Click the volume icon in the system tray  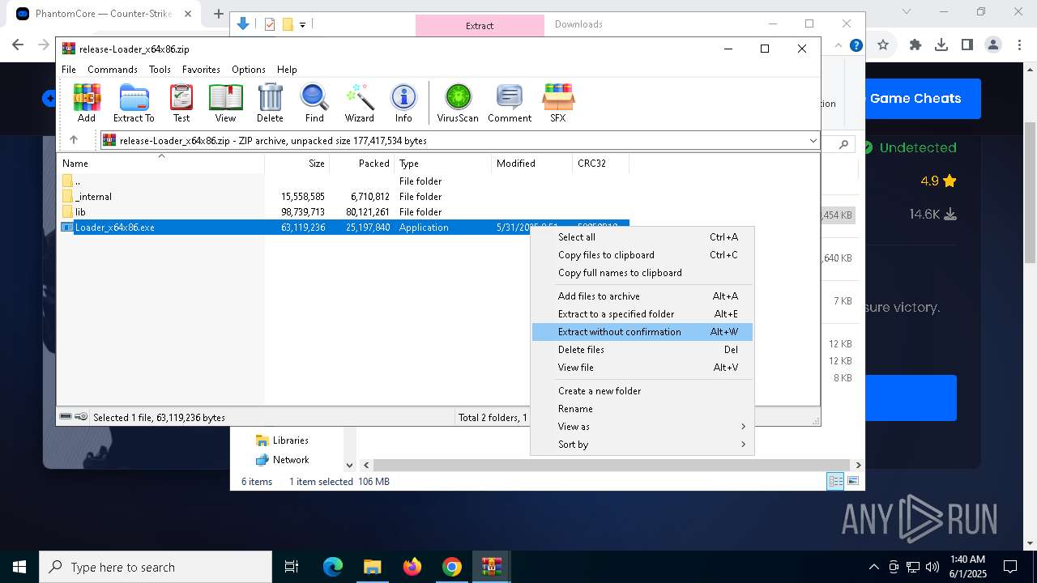932,567
